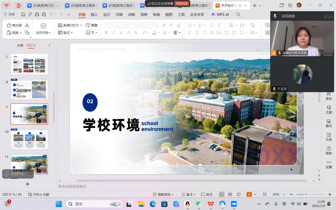Image resolution: width=336 pixels, height=210 pixels.
Task: Click the Cut scissors icon
Action: tap(27, 25)
